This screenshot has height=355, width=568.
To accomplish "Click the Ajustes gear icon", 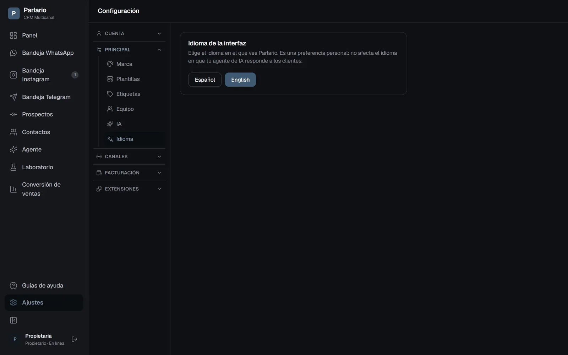I will 13,302.
